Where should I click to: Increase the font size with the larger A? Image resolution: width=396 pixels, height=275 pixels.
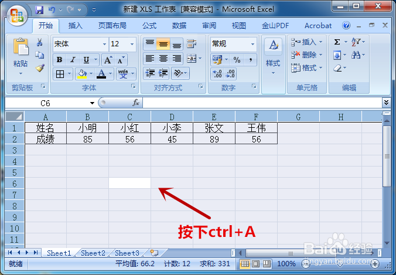(x=108, y=60)
